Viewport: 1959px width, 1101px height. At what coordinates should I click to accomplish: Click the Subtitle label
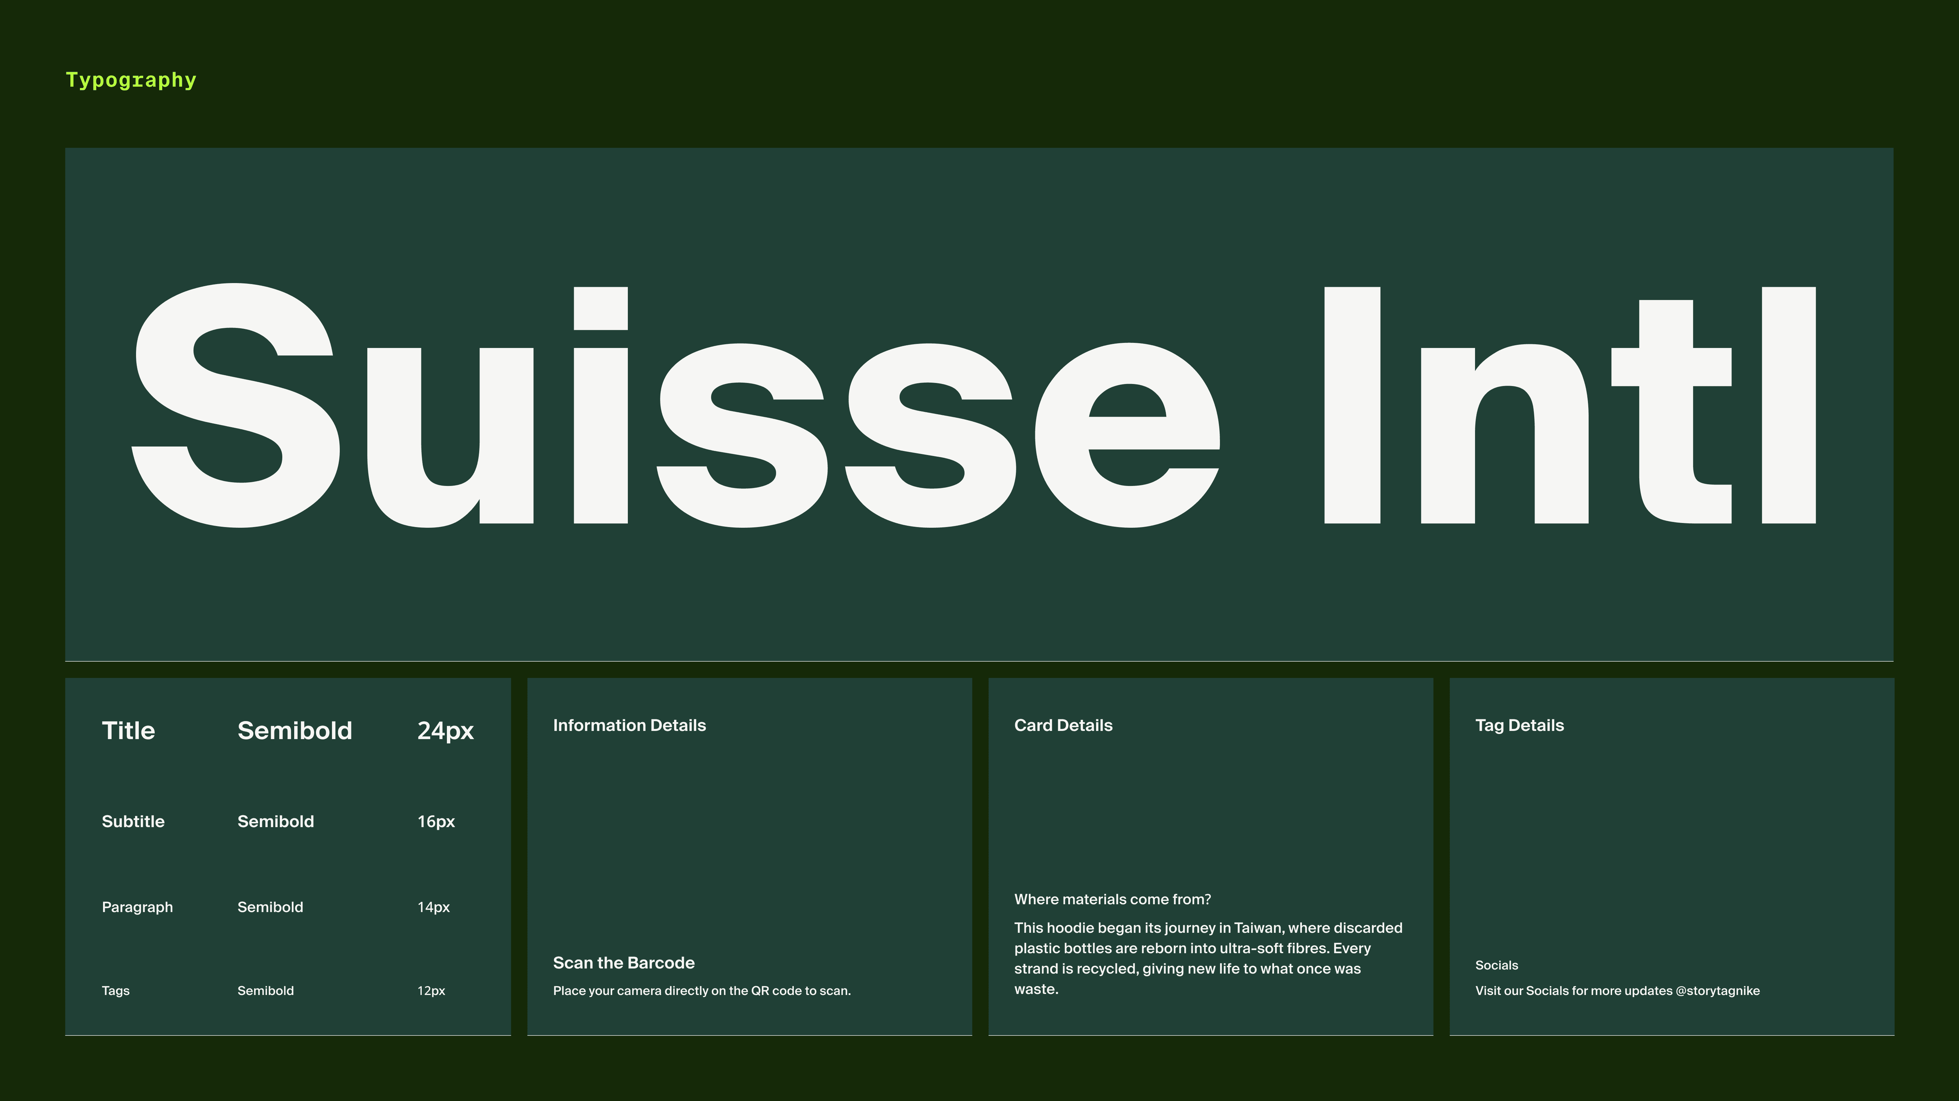pos(133,821)
